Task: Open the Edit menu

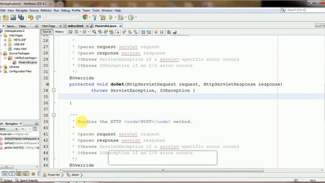Action: click(x=3, y=10)
